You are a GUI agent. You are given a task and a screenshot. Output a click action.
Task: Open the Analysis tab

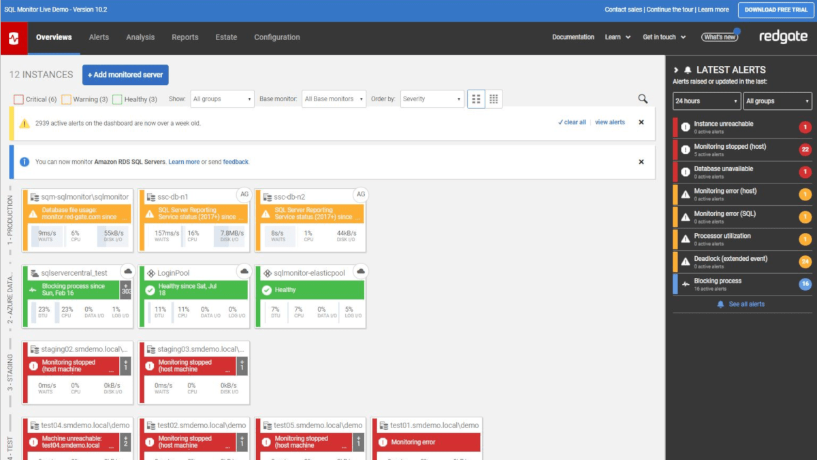click(x=140, y=37)
